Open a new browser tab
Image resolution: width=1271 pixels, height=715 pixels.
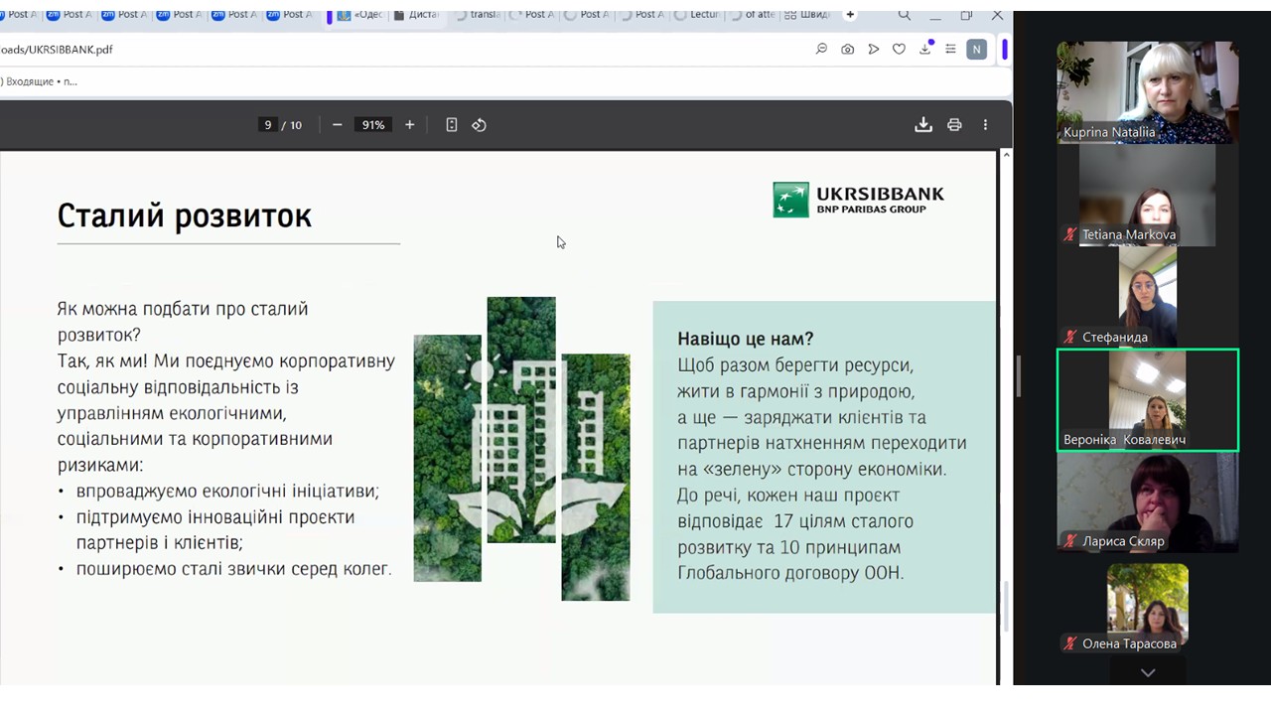[x=850, y=15]
